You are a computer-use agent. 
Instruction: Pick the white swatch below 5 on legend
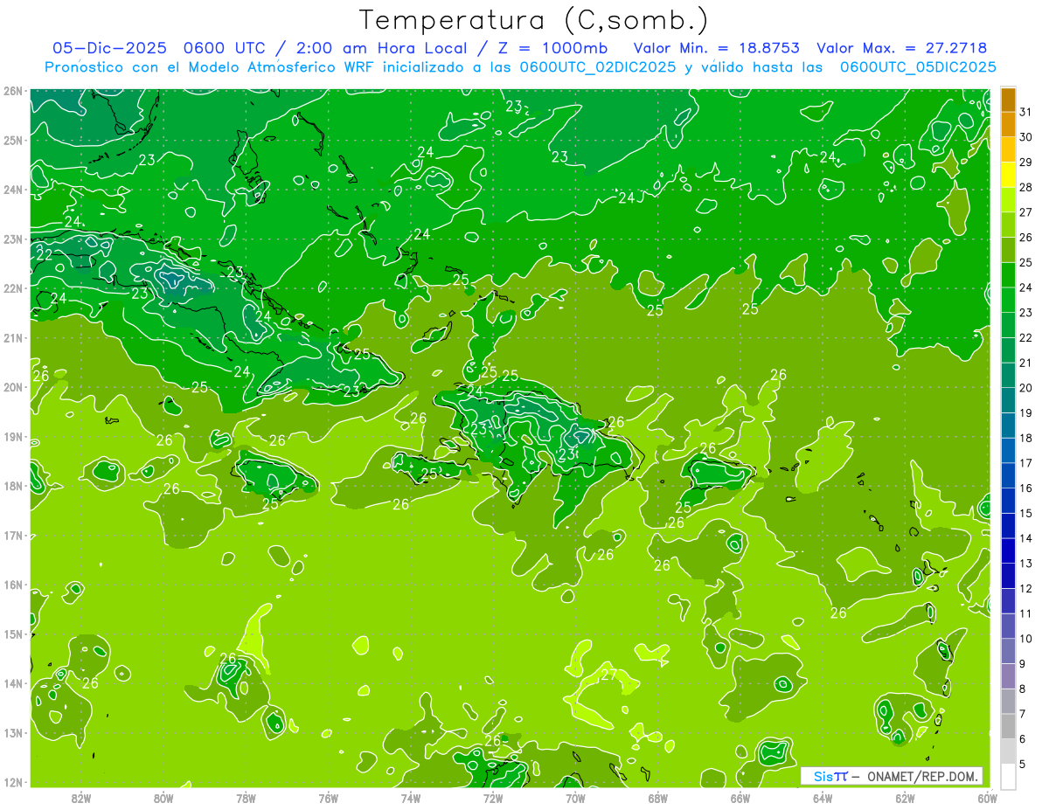(1008, 776)
